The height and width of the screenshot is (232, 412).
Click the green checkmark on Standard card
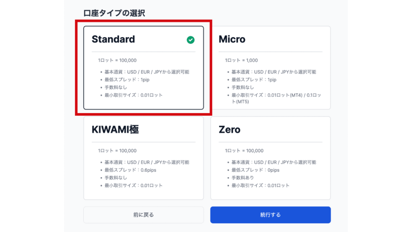(x=191, y=39)
